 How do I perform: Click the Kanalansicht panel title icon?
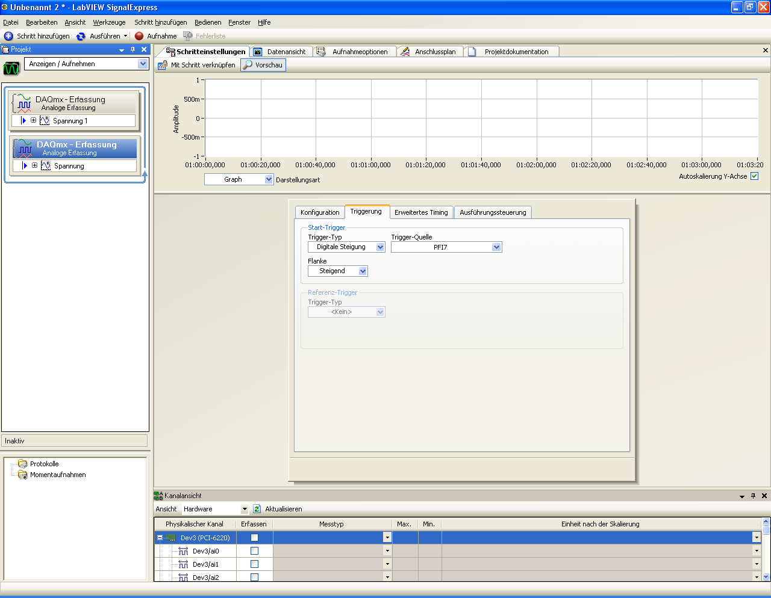[x=158, y=496]
